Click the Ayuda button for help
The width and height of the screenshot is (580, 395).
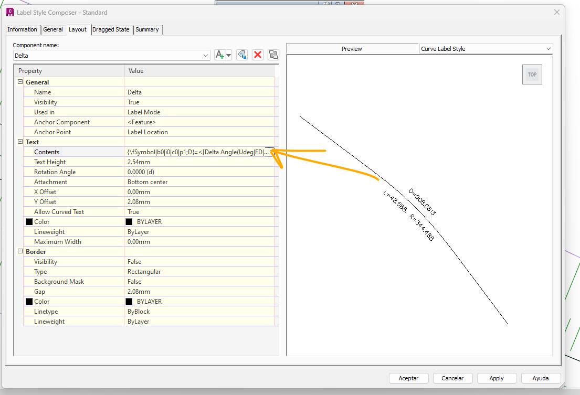tap(540, 378)
